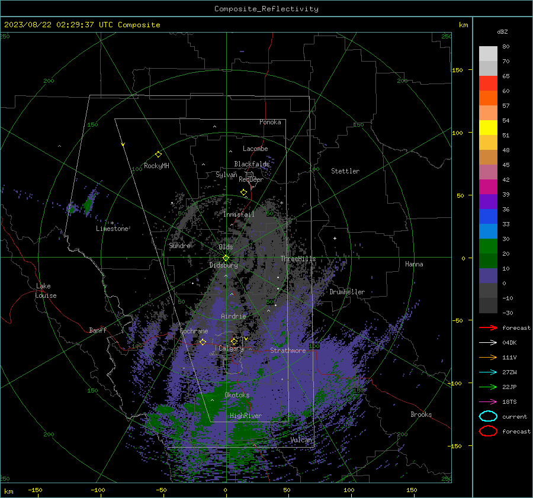Click the white plus marker west of Hanna

[x=335, y=238]
